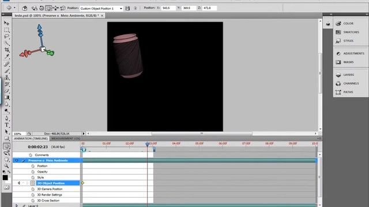Viewport: 369px width, 207px height.
Task: Choose the 3D Rotate option in options bar
Action: [x=35, y=8]
